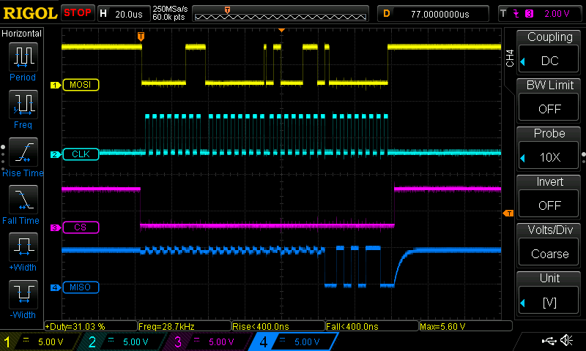Click the falling edge trigger icon
Viewport: 586px width, 351px height.
[x=516, y=14]
